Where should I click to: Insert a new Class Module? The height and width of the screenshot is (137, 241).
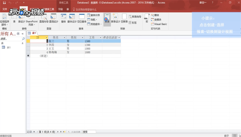pos(156,20)
